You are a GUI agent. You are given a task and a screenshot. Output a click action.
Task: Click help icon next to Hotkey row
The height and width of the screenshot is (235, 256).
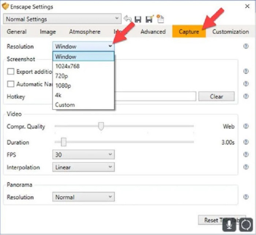click(246, 97)
